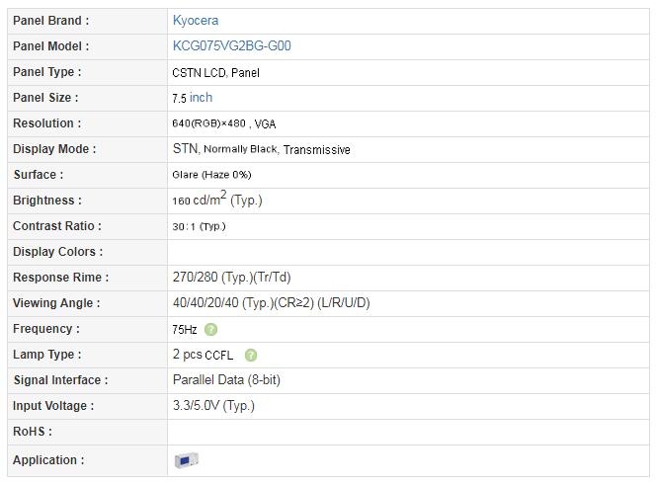This screenshot has width=656, height=485.
Task: Click the 640(RGB)×480 VGA resolution value
Action: click(x=224, y=123)
